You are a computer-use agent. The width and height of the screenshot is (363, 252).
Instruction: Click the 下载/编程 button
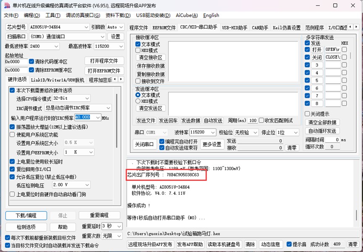click(x=26, y=216)
